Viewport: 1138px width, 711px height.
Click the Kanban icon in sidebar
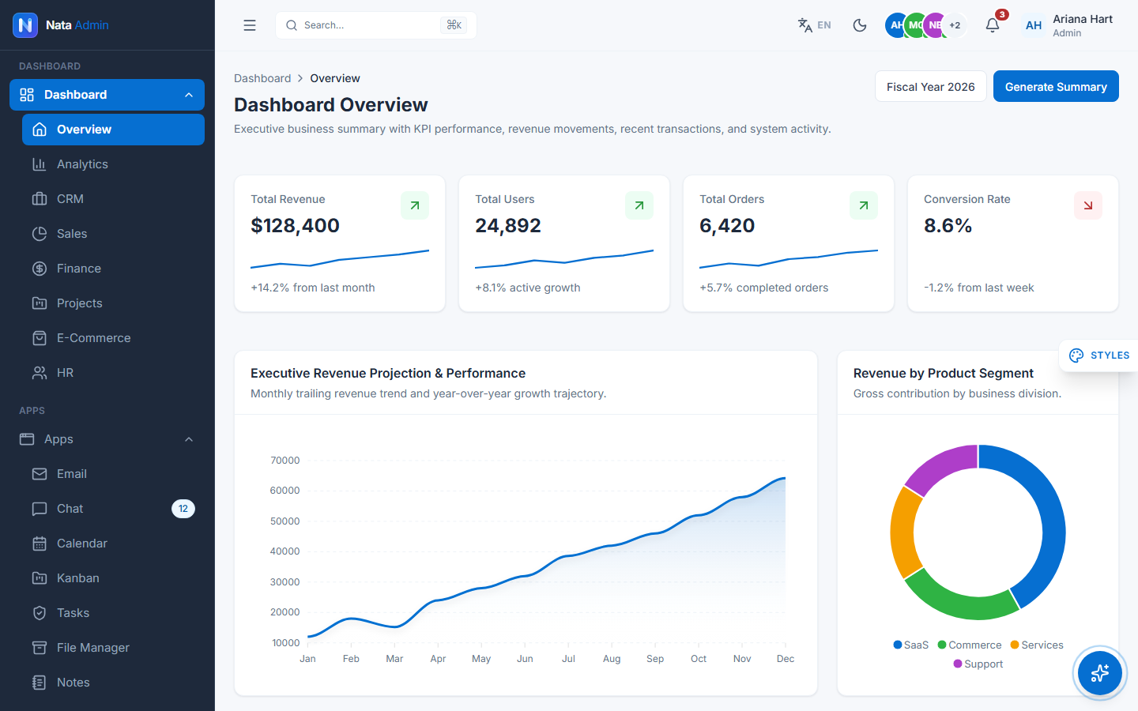[40, 578]
